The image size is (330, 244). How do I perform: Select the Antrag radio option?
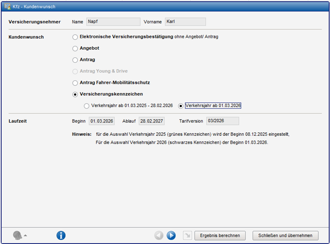coord(75,60)
